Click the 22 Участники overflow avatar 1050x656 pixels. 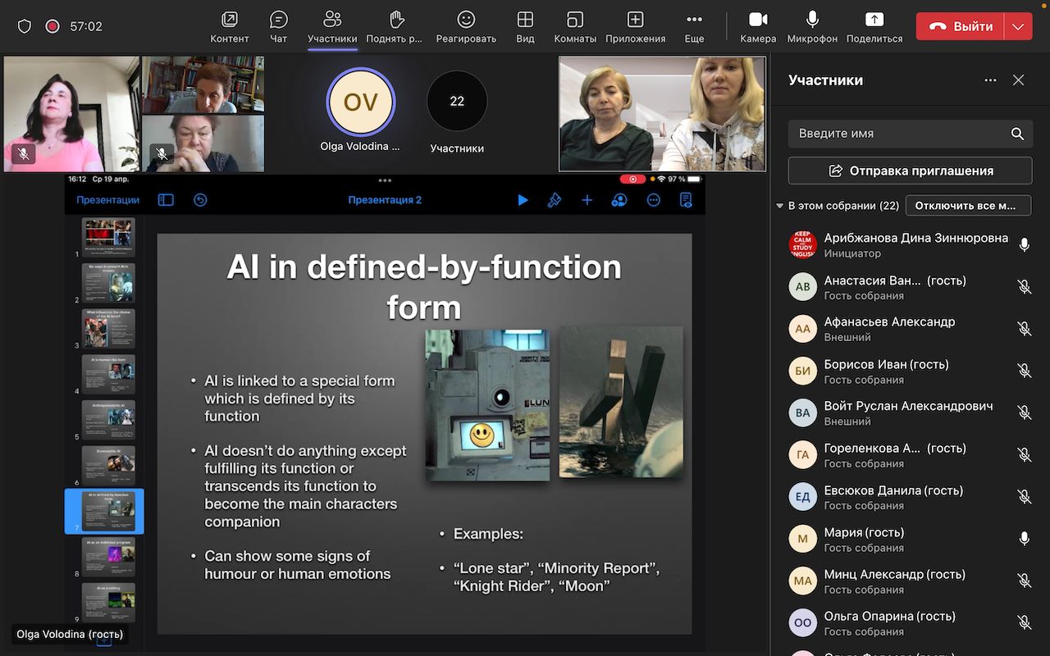pos(457,102)
